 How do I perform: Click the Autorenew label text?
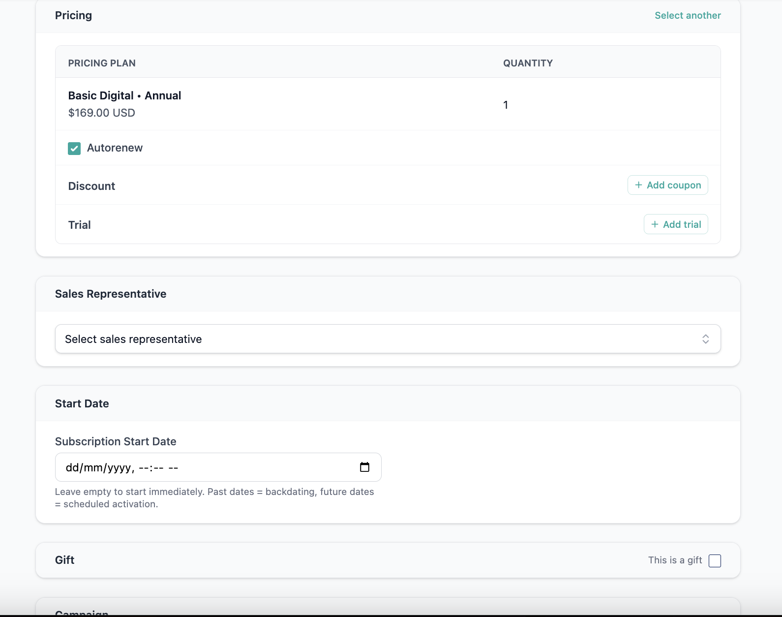(x=115, y=148)
